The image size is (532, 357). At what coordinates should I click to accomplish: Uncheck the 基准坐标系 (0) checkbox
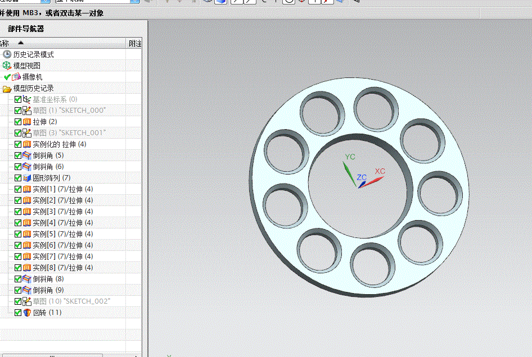point(18,99)
